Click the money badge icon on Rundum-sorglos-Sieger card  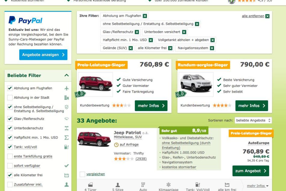coord(181,94)
